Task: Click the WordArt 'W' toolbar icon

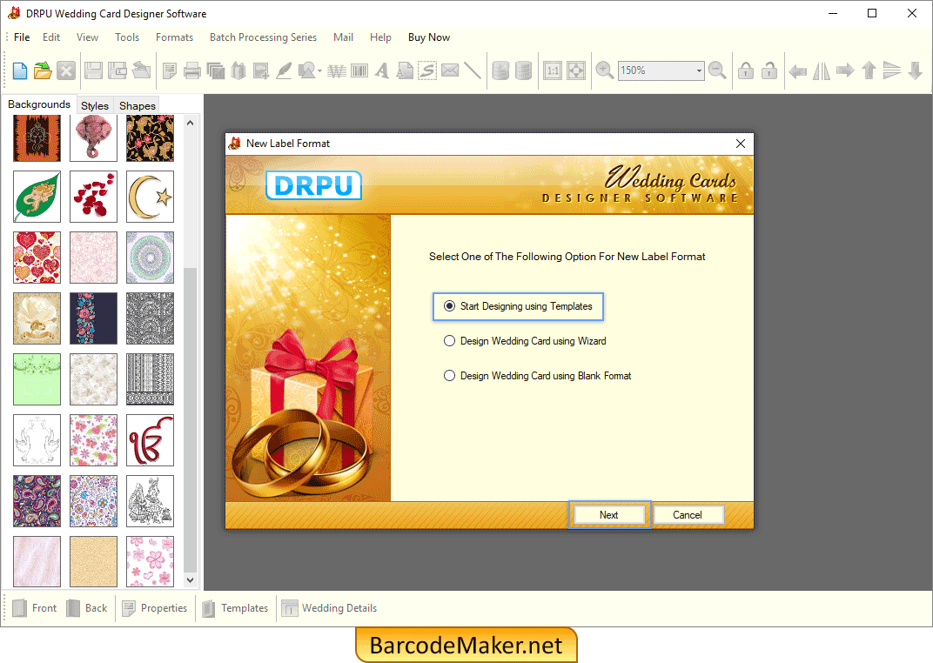Action: tap(336, 70)
